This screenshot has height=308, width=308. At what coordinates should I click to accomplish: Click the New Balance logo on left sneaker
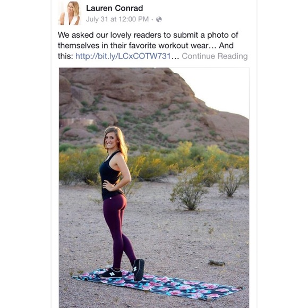pyautogui.click(x=112, y=273)
